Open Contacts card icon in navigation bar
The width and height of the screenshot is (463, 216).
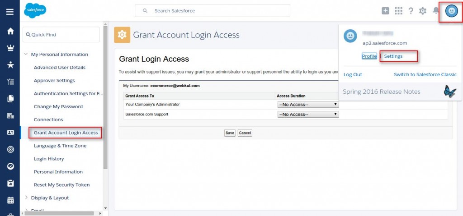point(10,133)
